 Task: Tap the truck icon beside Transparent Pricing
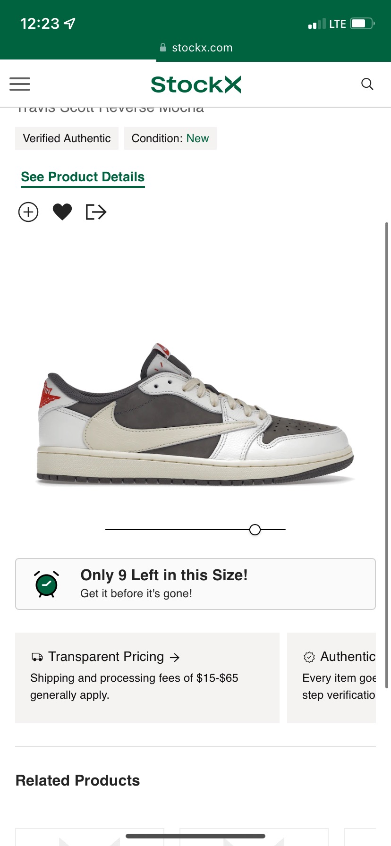point(37,657)
